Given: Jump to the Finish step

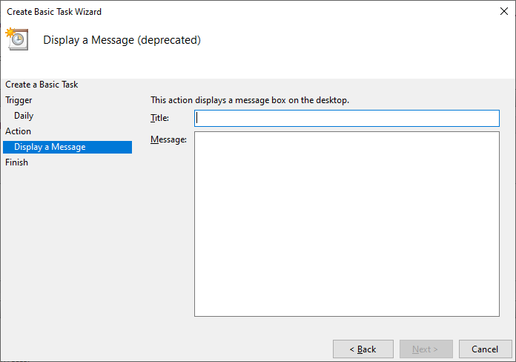Looking at the screenshot, I should (x=16, y=162).
